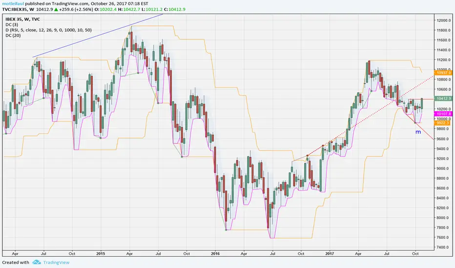
Task: Click the 2015 time axis label
Action: pyautogui.click(x=101, y=253)
